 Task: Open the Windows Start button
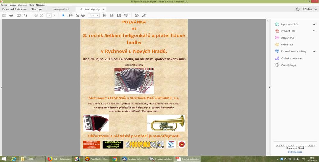coord(4,159)
